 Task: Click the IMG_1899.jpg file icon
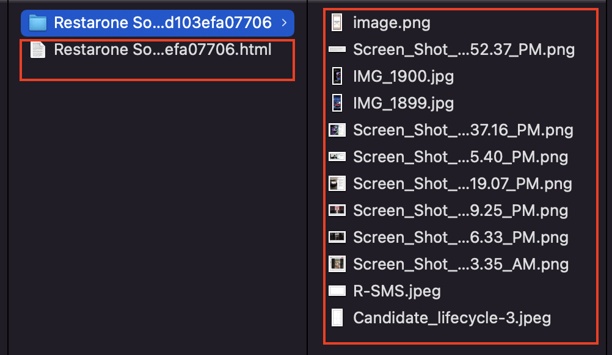point(337,103)
